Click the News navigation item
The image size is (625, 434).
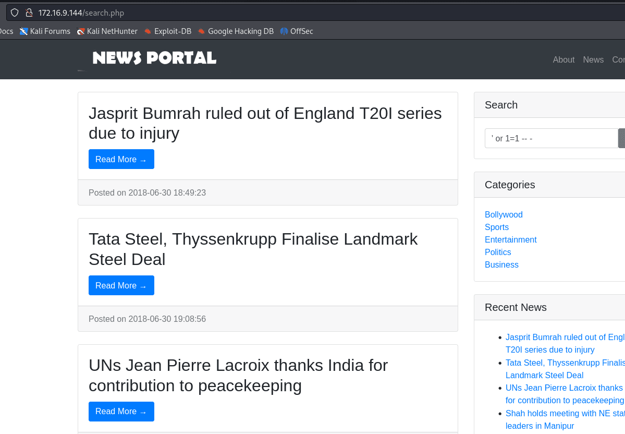click(593, 59)
